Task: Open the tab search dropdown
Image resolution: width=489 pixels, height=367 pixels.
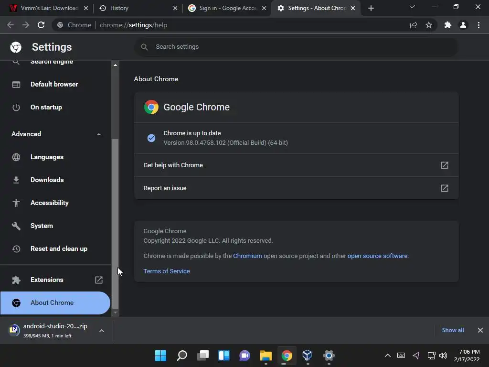Action: [x=412, y=7]
